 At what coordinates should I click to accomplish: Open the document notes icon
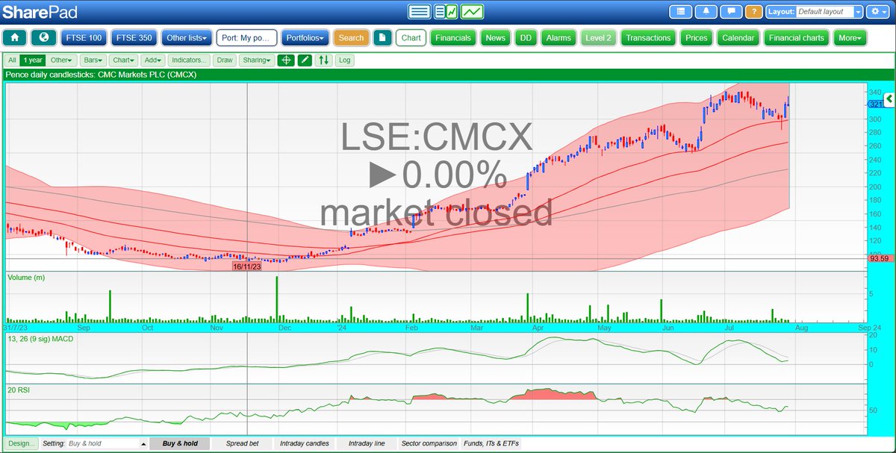pyautogui.click(x=382, y=37)
